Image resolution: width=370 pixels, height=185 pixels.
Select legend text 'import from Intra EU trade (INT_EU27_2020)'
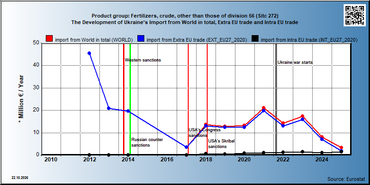click(309, 40)
